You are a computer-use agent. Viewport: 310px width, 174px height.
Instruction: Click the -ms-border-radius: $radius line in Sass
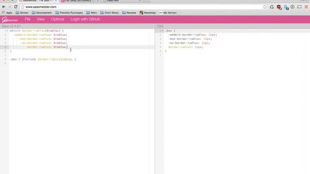pos(44,43)
